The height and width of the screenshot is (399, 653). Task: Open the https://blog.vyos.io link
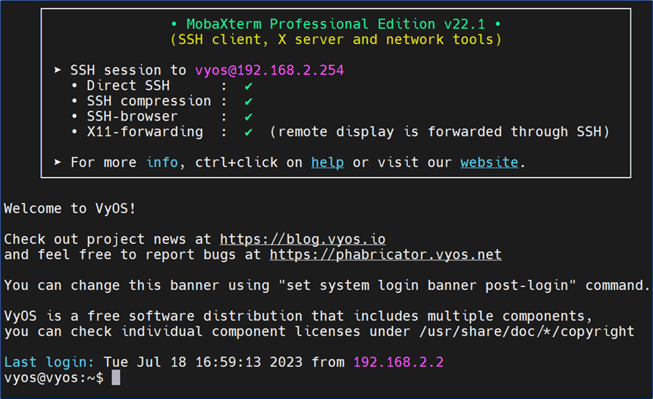point(303,239)
